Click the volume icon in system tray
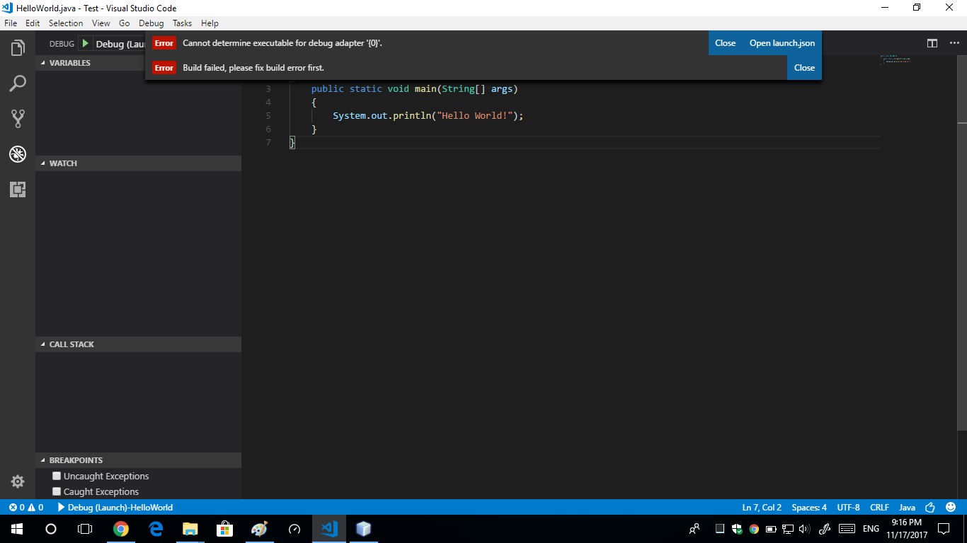 804,529
